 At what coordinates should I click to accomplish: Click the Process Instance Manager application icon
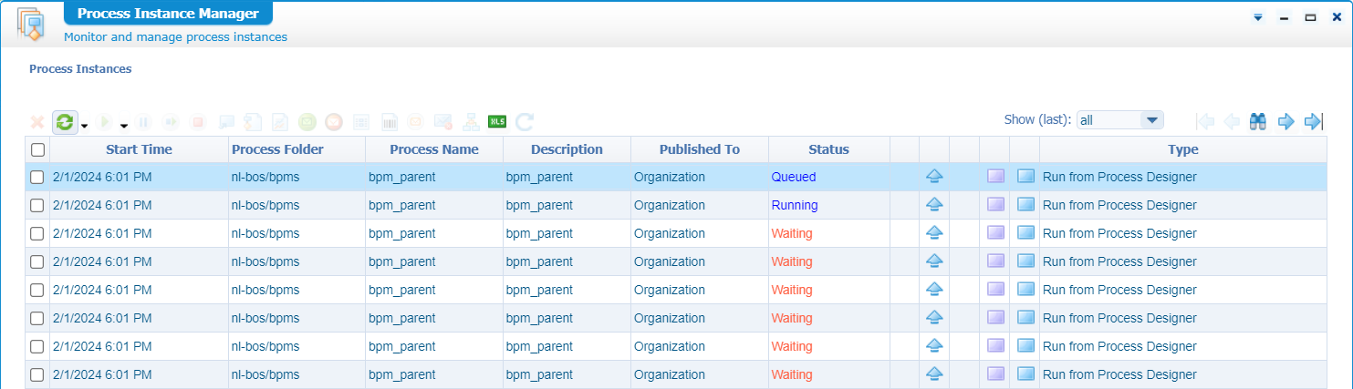32,24
